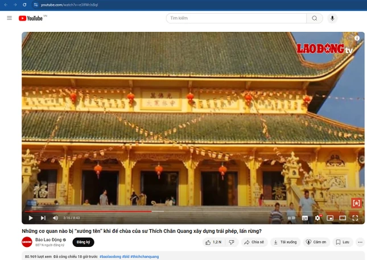The height and width of the screenshot is (260, 367).
Task: Like the video (1,2 N)
Action: point(213,242)
